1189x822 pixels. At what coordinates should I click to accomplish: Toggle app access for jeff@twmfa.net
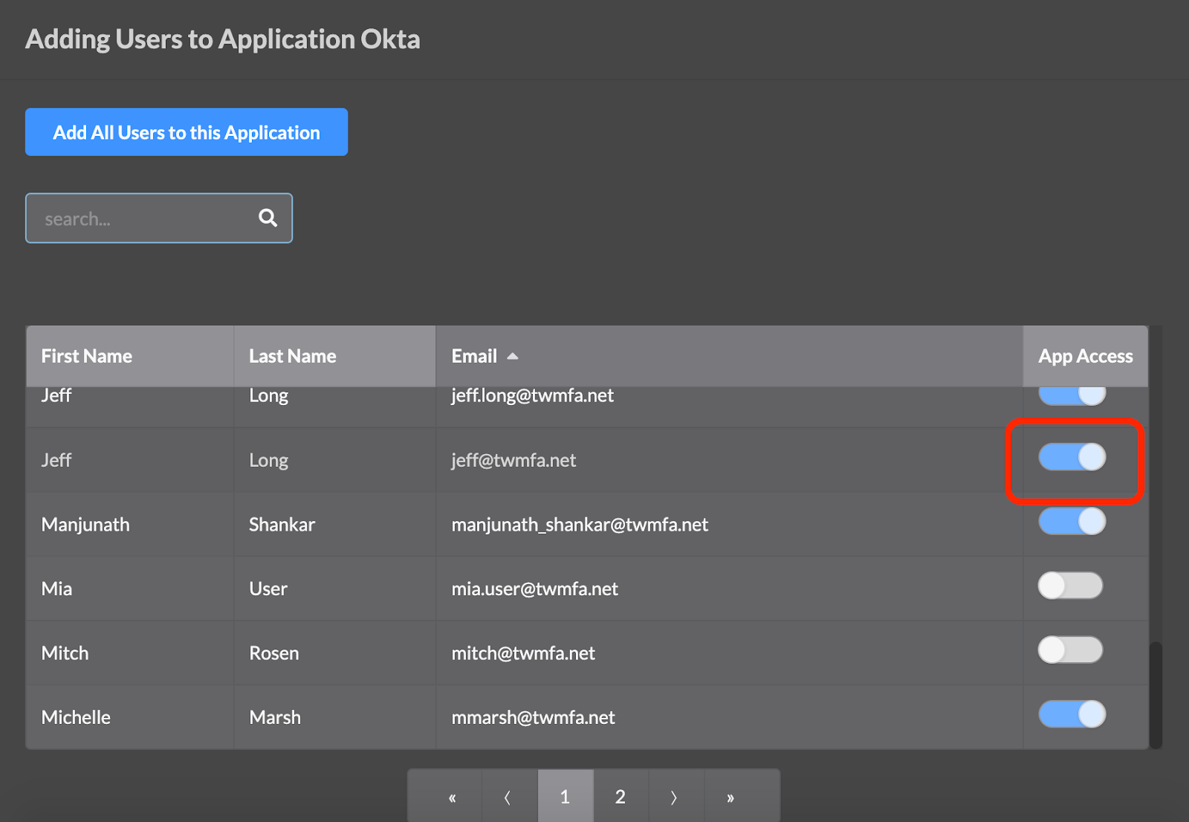tap(1072, 457)
